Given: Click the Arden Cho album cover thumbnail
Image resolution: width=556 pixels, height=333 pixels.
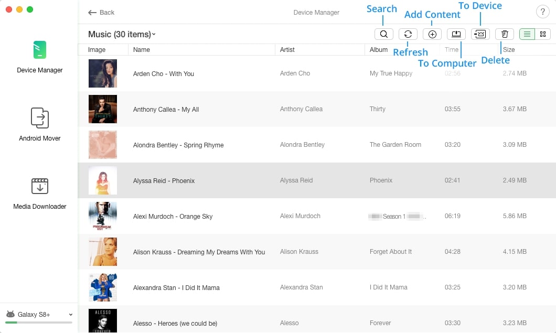Looking at the screenshot, I should [102, 73].
